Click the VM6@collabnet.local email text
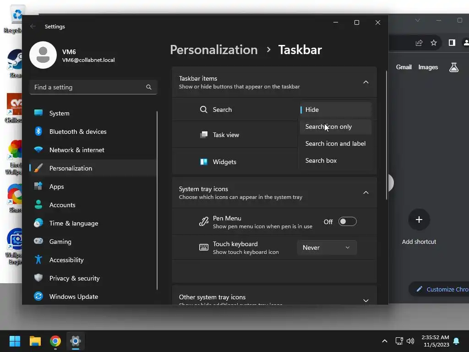The image size is (469, 352). [88, 60]
